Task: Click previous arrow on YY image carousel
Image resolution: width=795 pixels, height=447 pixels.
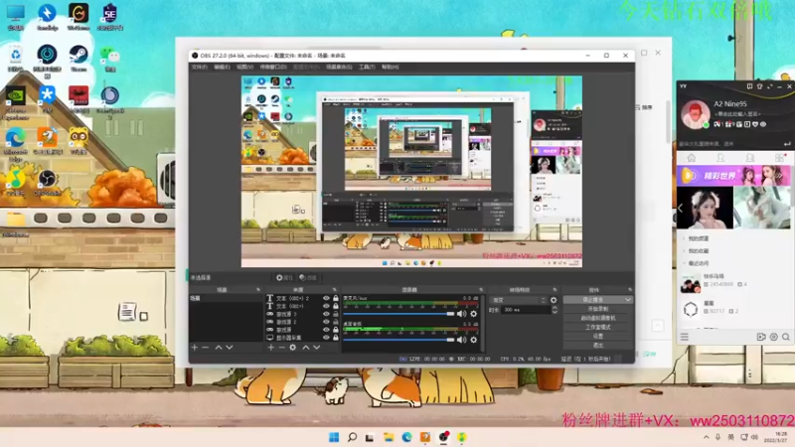Action: [681, 208]
